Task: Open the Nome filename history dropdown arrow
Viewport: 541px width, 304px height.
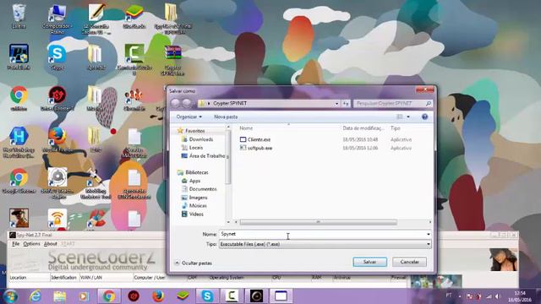Action: [x=429, y=234]
